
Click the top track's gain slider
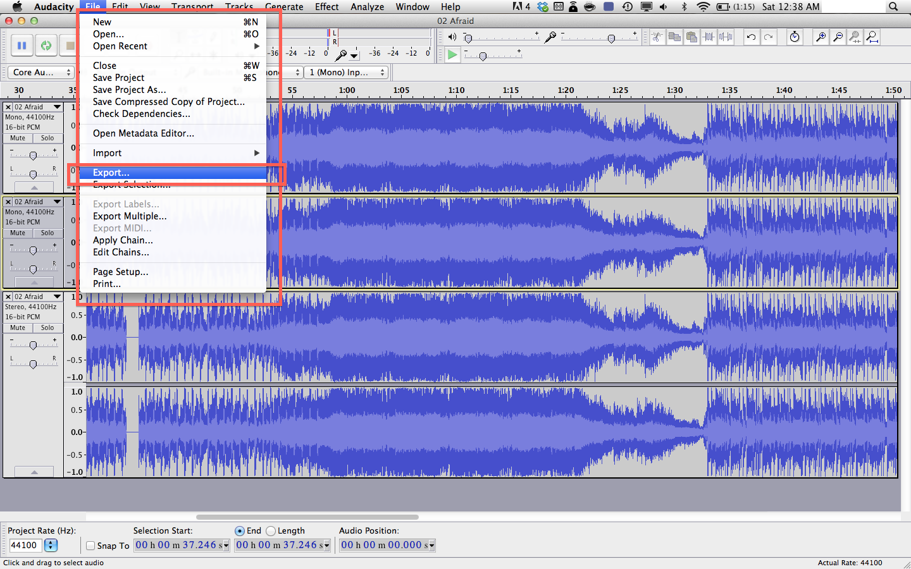point(34,155)
